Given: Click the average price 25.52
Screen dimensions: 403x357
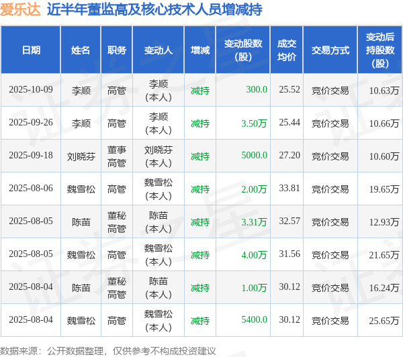Looking at the screenshot, I should point(289,90).
